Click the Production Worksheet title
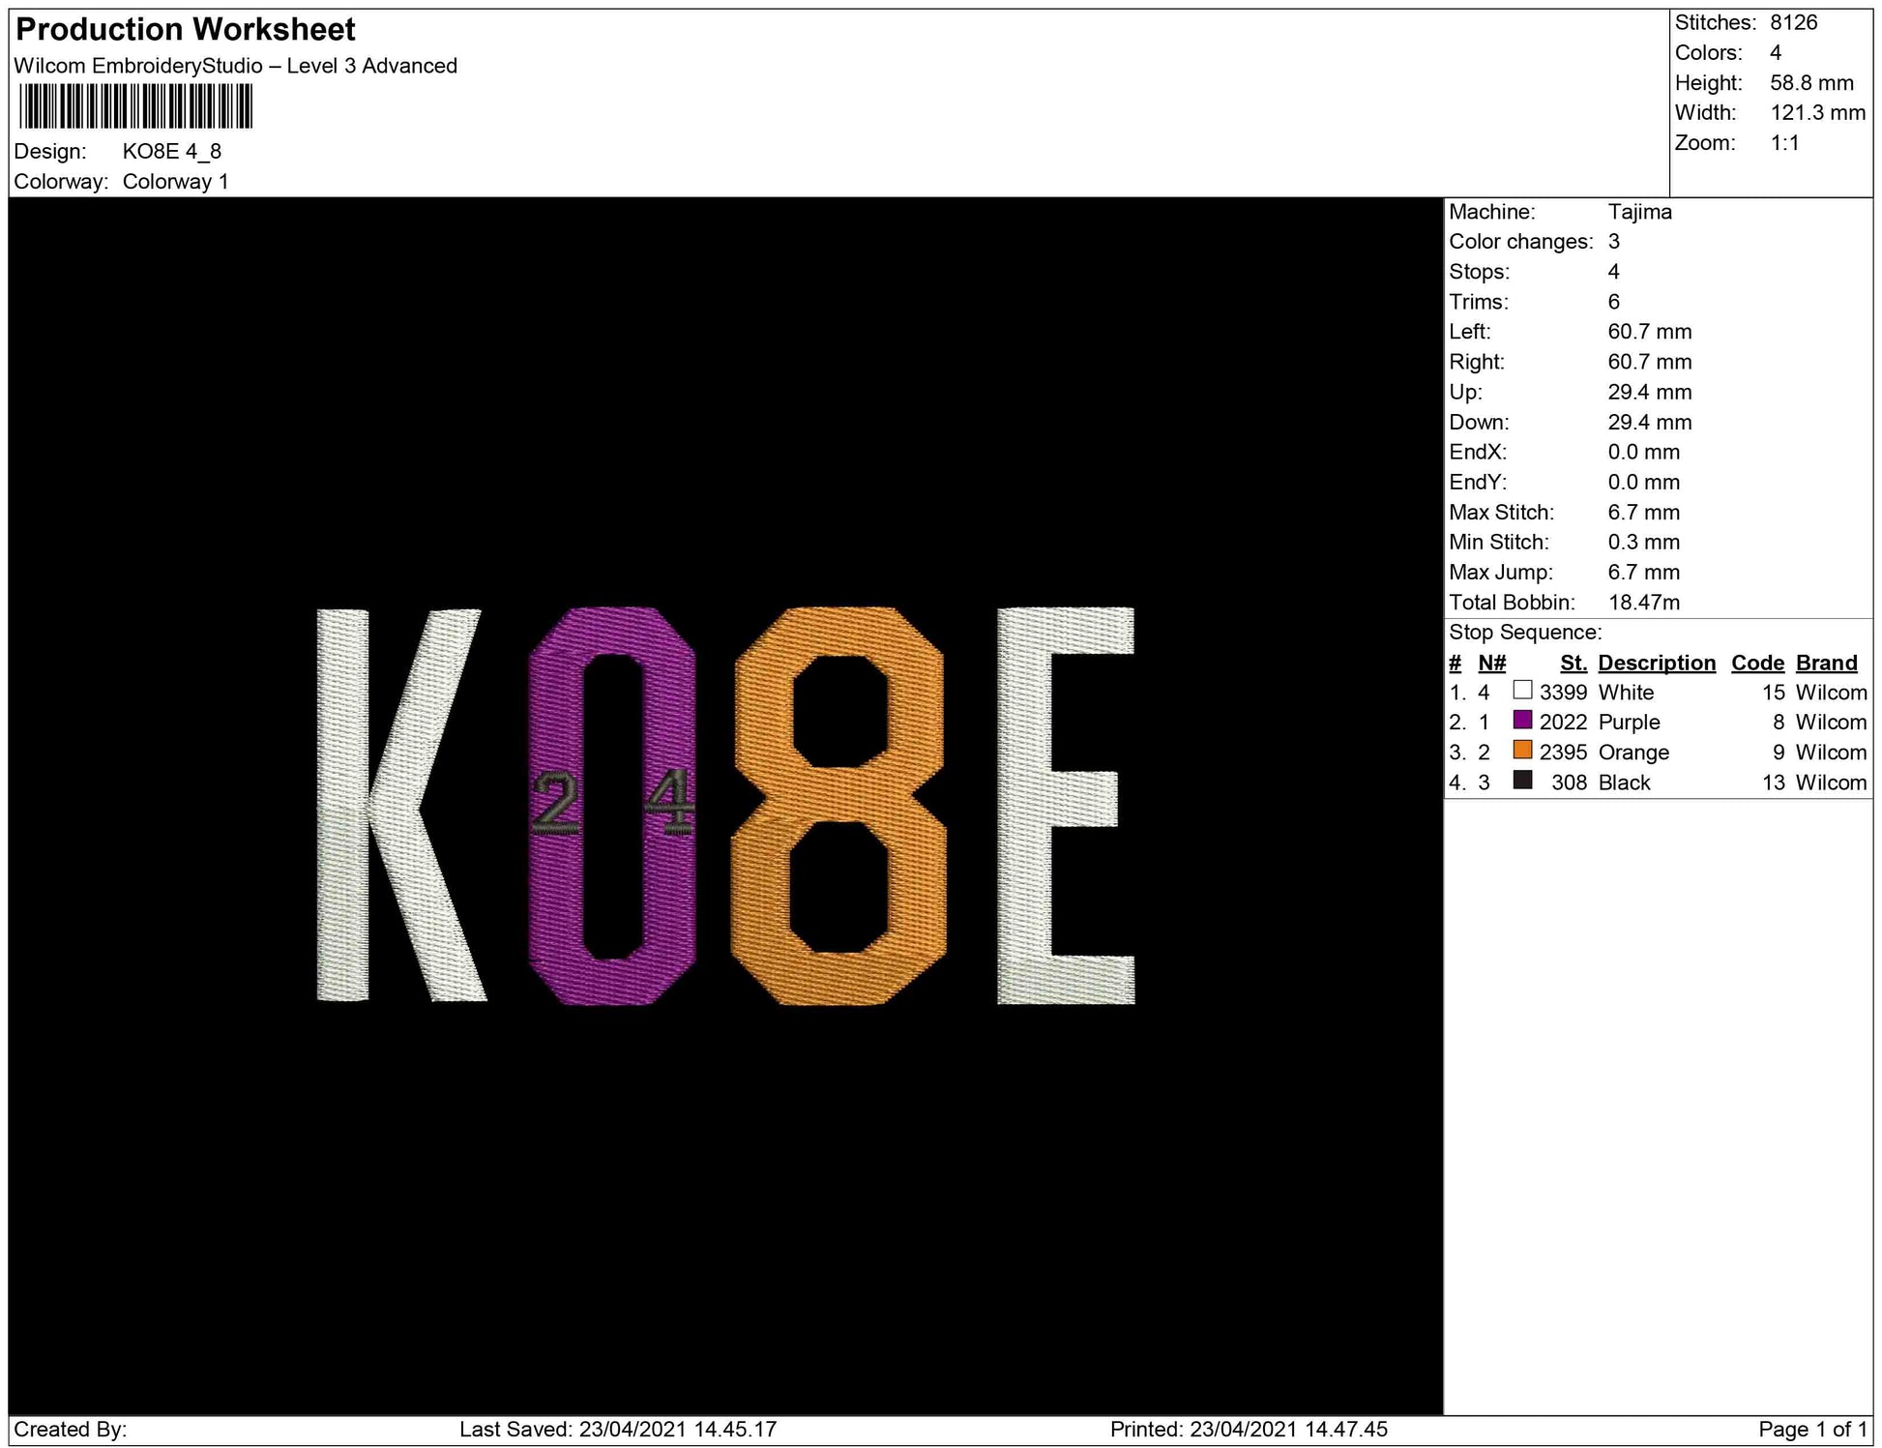1882x1448 pixels. pyautogui.click(x=186, y=30)
